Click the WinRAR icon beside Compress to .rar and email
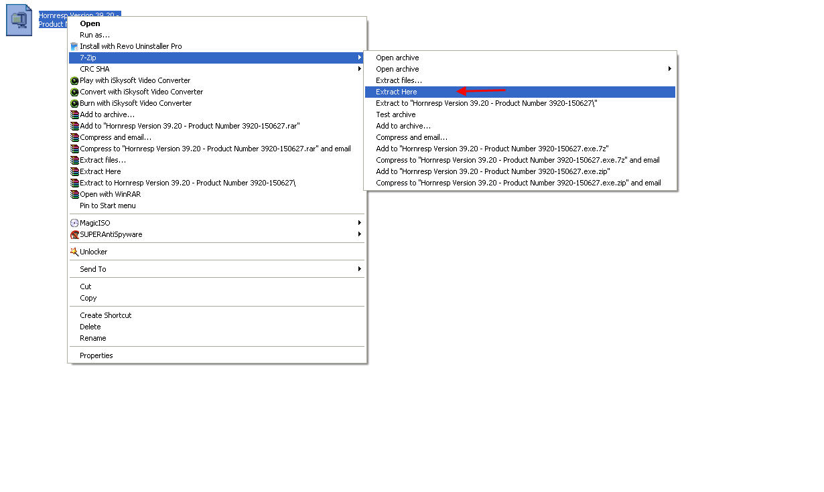824x492 pixels. coord(74,149)
